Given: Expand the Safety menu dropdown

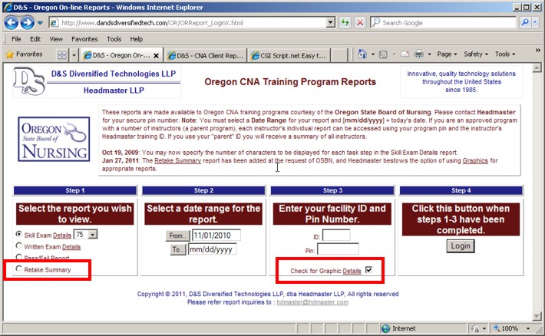Looking at the screenshot, I should 477,54.
